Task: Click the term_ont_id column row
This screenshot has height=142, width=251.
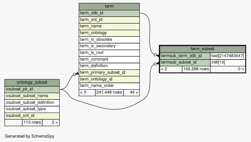Action: 109,20
